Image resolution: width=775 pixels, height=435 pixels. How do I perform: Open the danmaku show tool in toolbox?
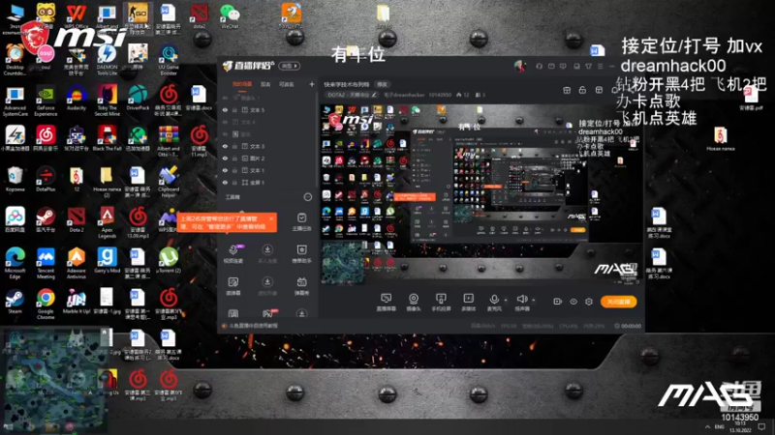(301, 285)
